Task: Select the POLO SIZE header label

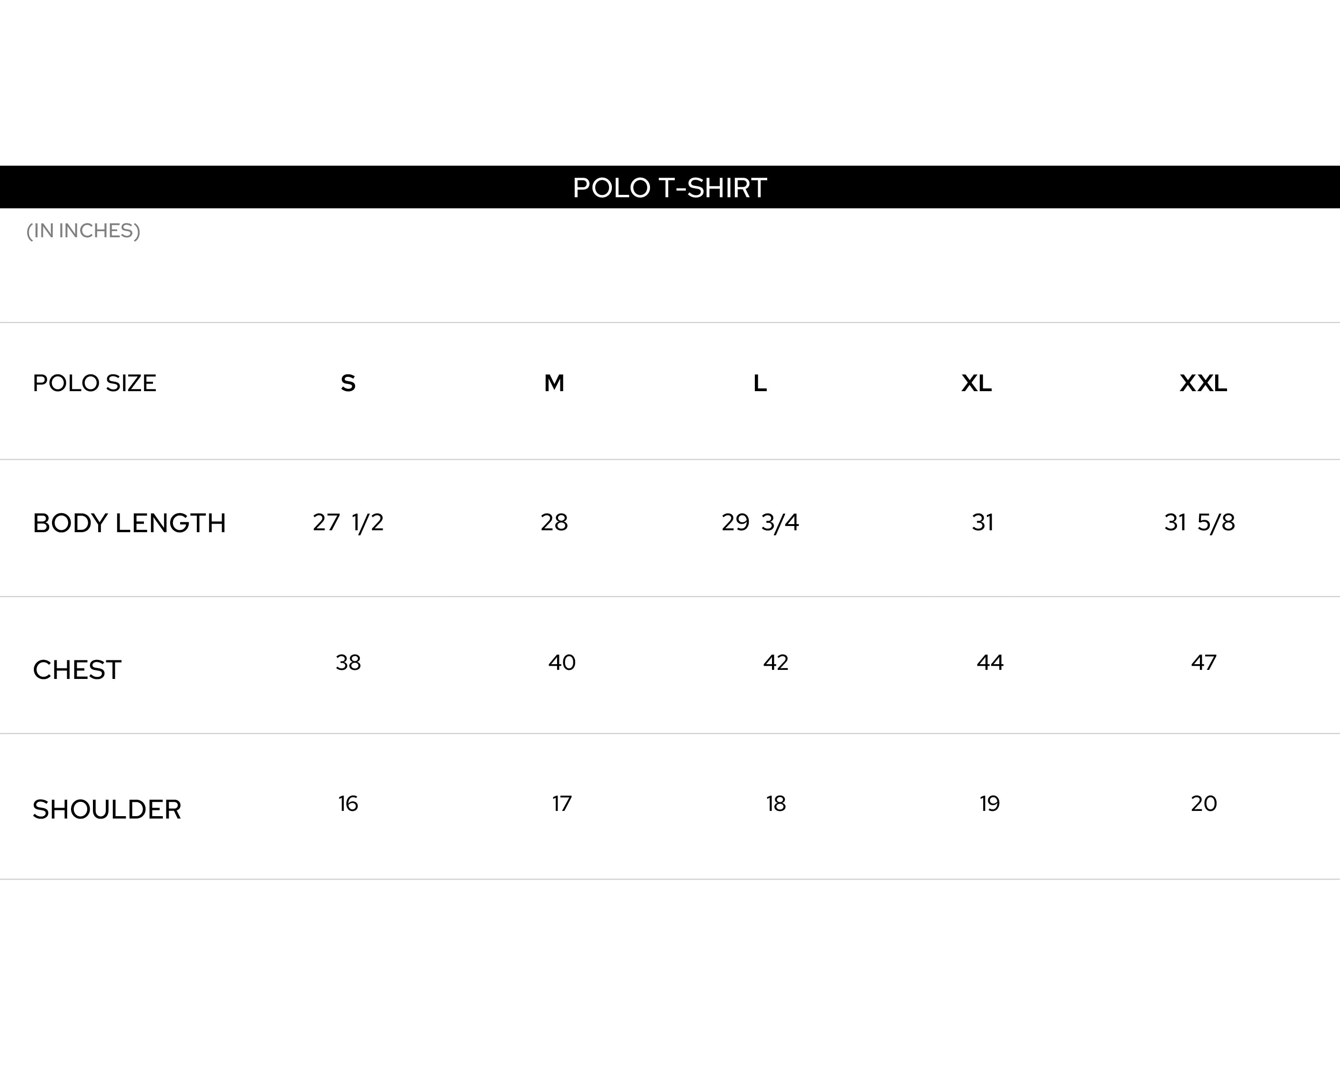Action: pyautogui.click(x=94, y=383)
